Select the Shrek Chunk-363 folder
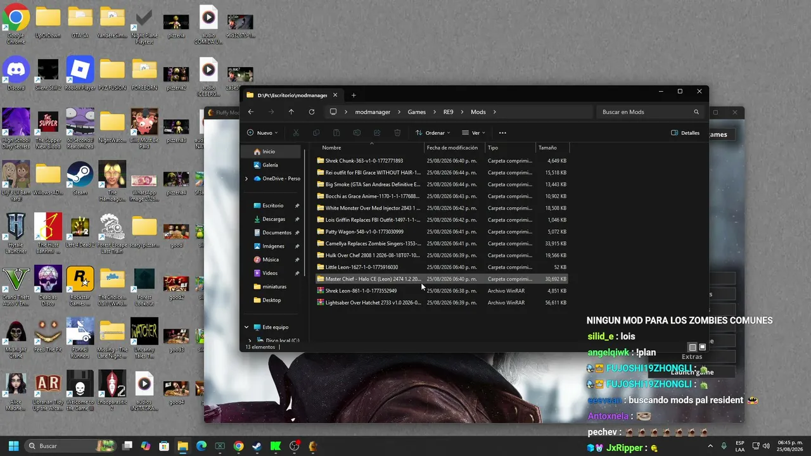 point(442,161)
